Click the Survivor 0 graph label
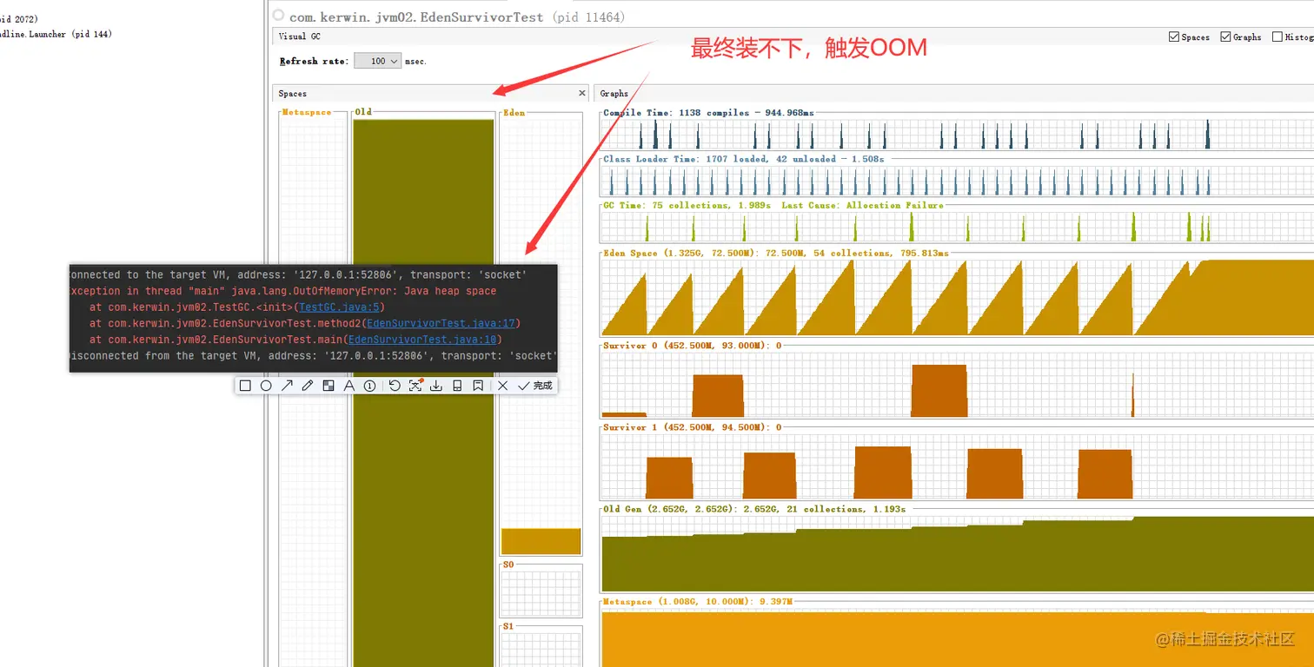The width and height of the screenshot is (1314, 667). point(693,346)
